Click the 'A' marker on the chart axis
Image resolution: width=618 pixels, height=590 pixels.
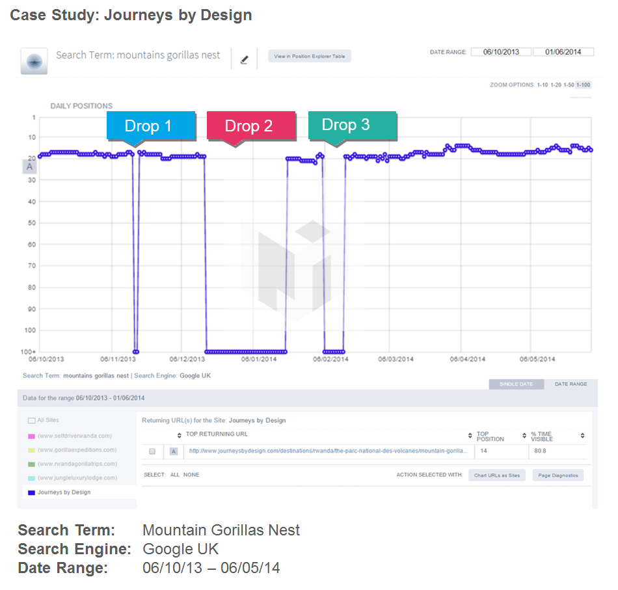point(29,167)
